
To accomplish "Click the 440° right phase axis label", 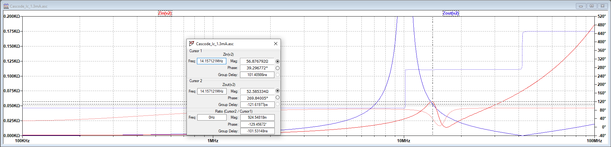I will point(602,33).
